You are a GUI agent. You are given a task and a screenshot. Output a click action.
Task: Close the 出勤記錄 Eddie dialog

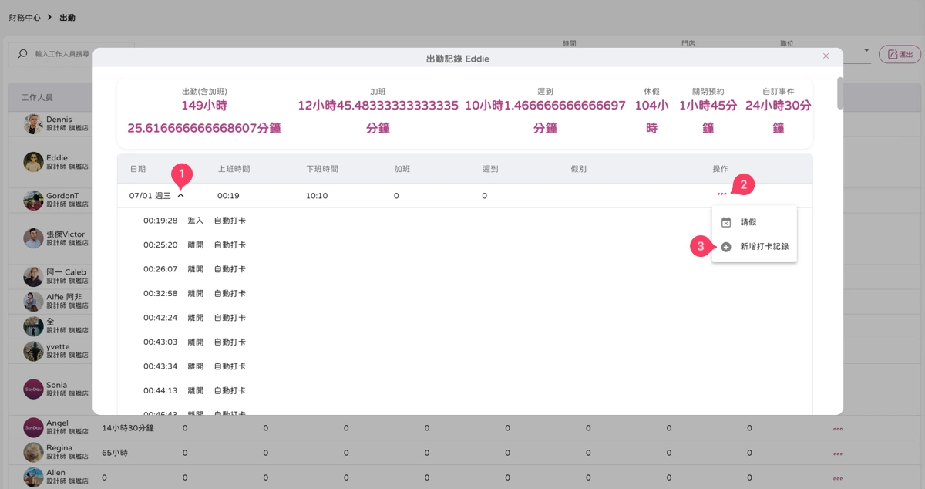[x=826, y=56]
